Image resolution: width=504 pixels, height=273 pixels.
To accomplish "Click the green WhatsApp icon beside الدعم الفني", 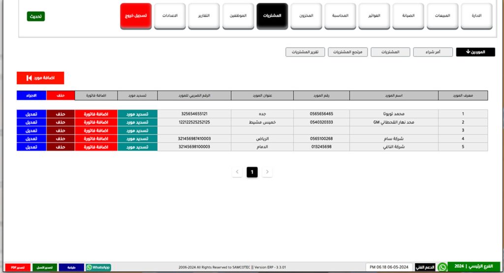I will 442,267.
